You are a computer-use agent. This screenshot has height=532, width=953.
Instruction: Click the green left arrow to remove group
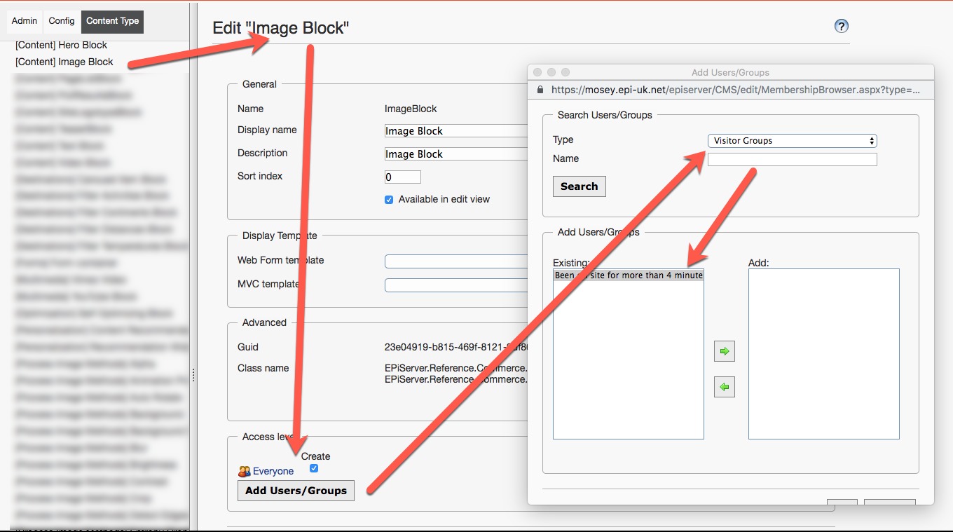[725, 386]
